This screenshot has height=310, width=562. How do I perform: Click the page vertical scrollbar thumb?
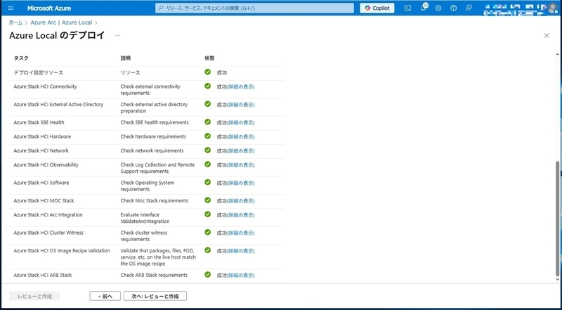click(557, 219)
